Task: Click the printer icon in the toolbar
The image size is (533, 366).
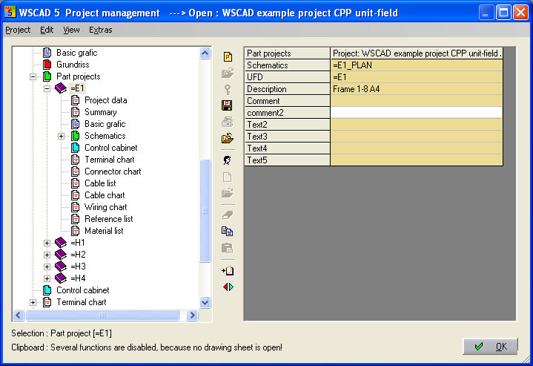Action: pyautogui.click(x=228, y=122)
